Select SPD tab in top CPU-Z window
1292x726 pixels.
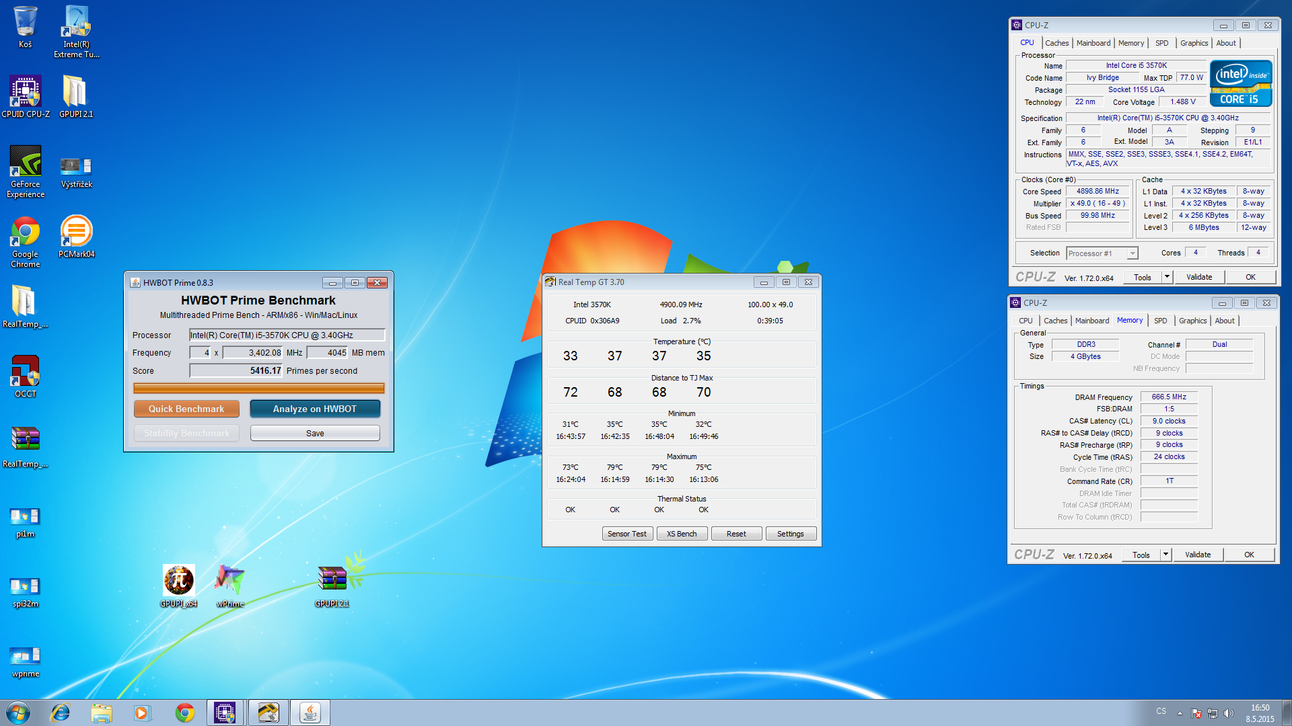pos(1162,43)
